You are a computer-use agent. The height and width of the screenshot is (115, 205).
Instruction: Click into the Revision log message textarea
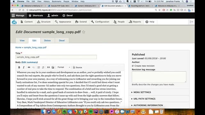pos(159,77)
